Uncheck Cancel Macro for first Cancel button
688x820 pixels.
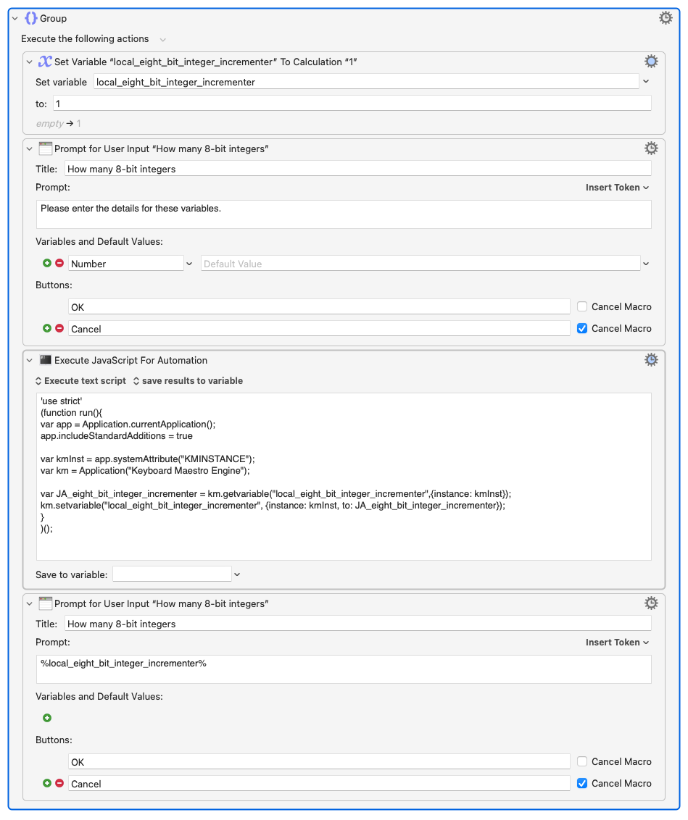point(582,328)
